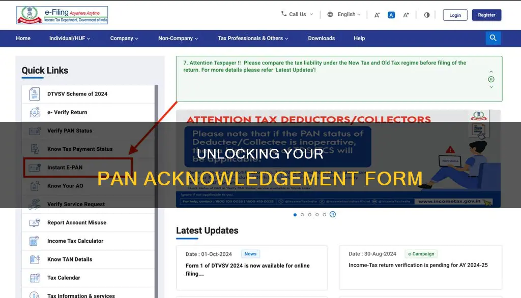This screenshot has width=521, height=298.
Task: Decrease font size with A- icon
Action: 377,15
